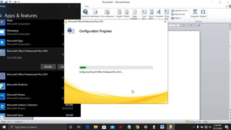Close the Office configuration progress dialog

(165, 22)
